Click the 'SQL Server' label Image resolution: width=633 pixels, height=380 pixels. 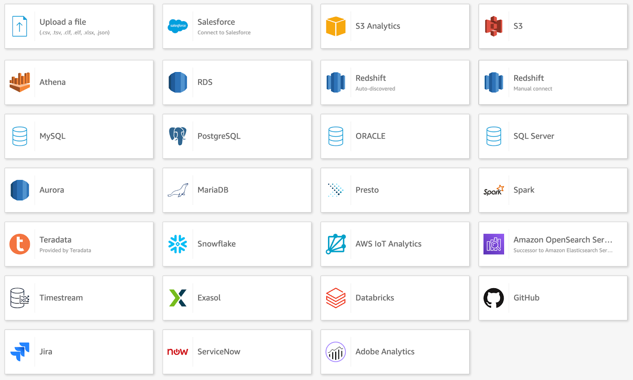coord(534,136)
